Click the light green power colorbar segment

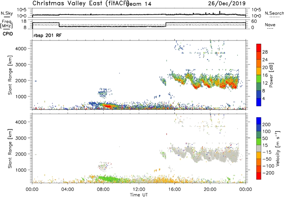(x=259, y=79)
